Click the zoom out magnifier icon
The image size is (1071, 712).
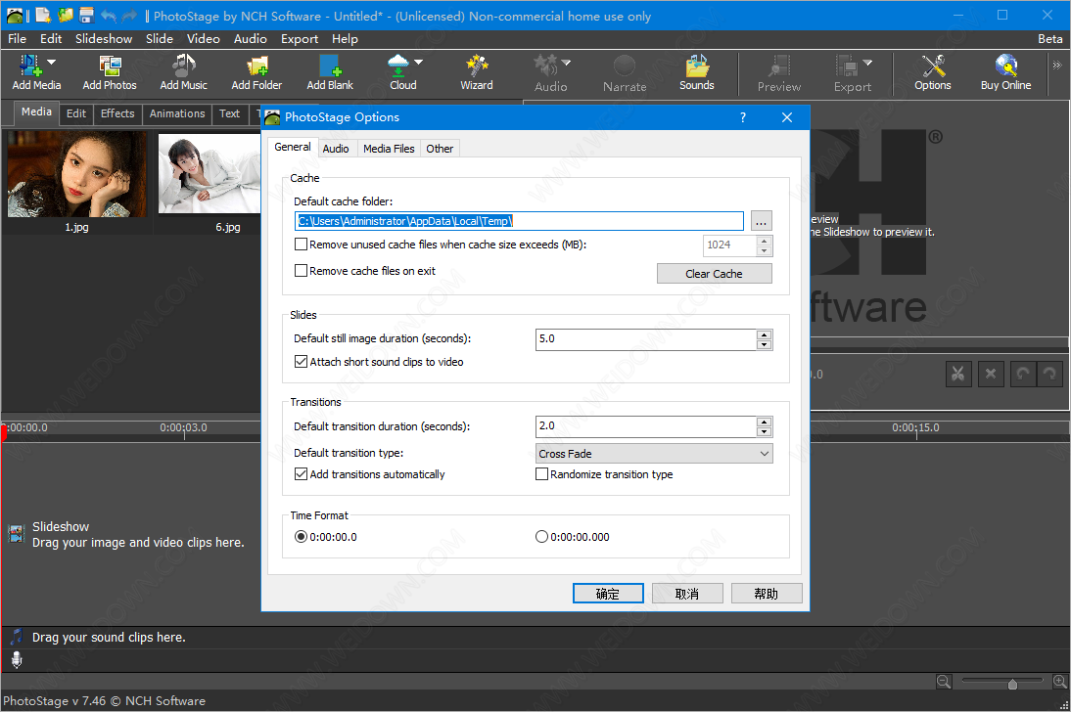944,682
